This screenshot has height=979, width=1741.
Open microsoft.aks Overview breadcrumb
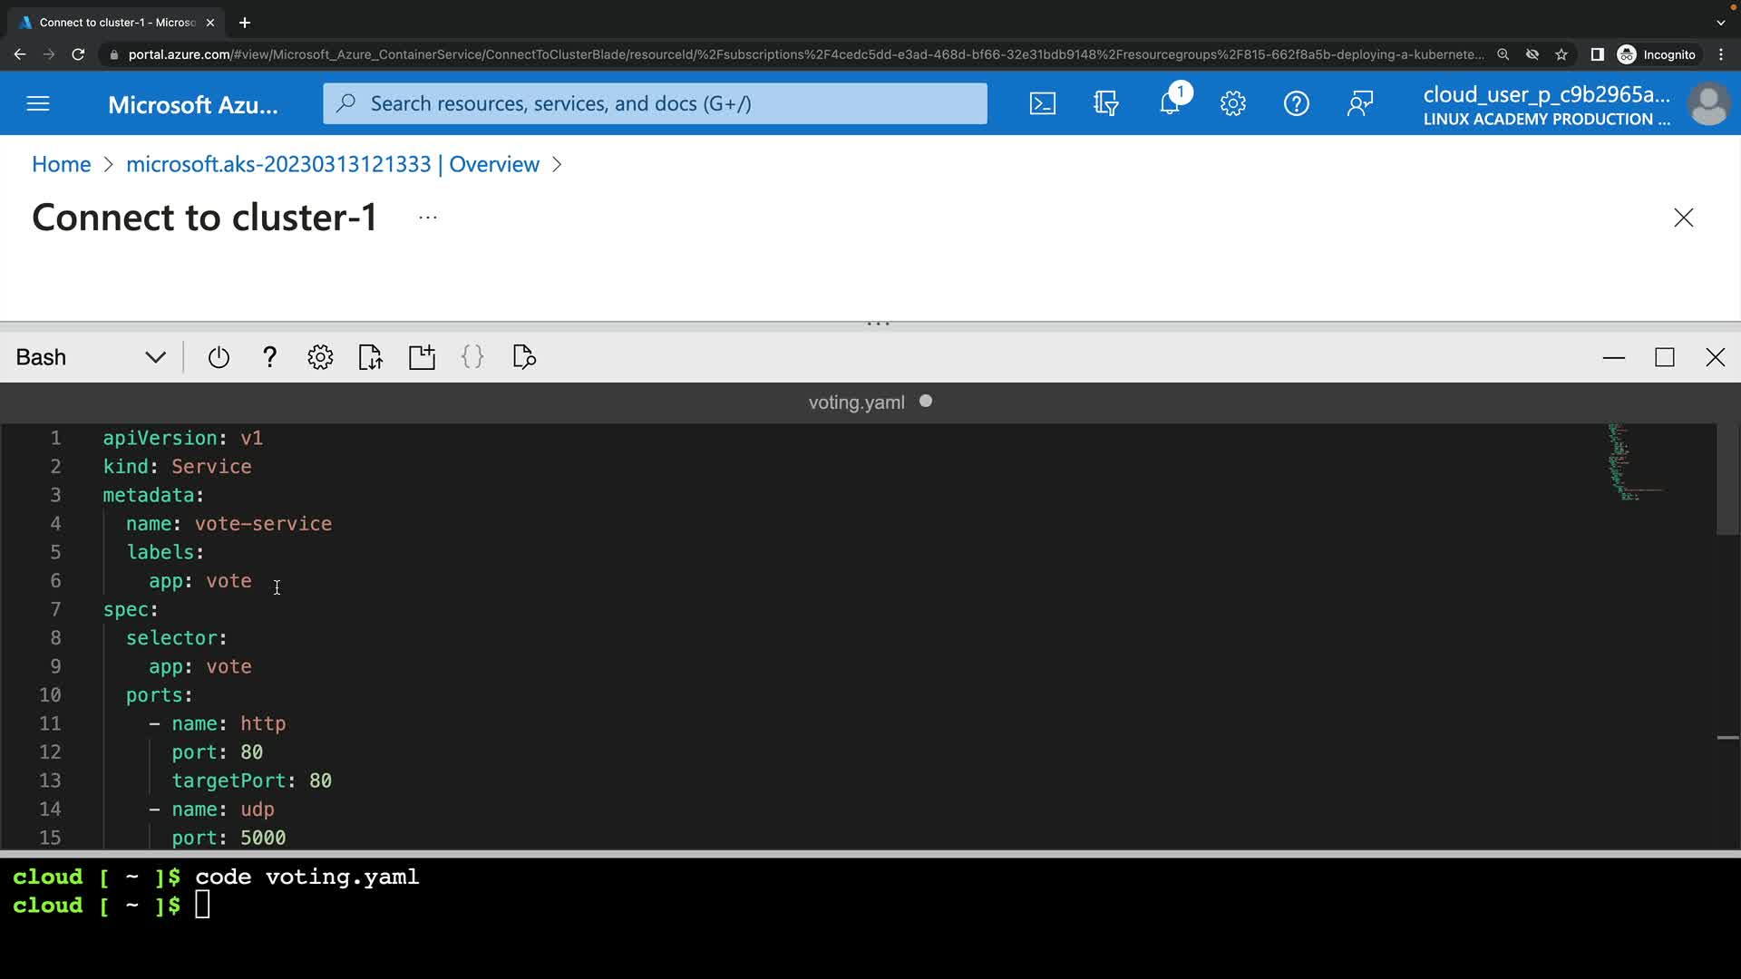coord(332,164)
